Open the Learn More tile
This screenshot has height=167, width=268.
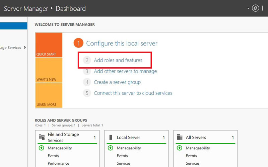[49, 95]
